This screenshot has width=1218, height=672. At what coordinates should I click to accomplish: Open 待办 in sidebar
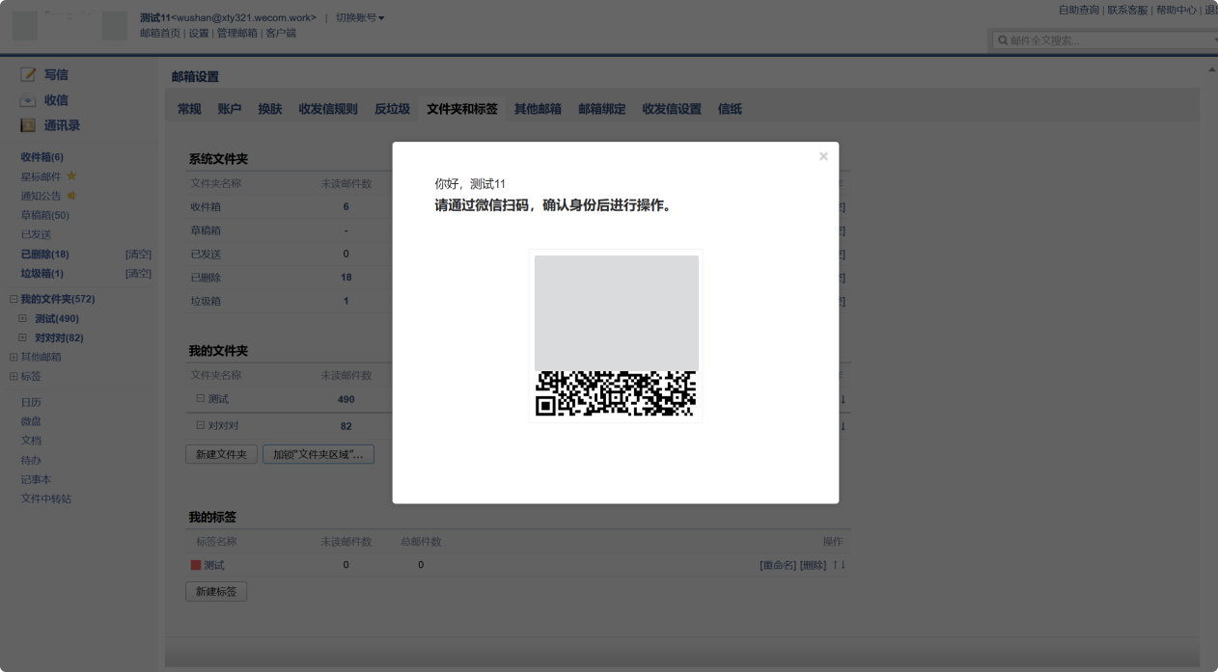click(x=31, y=460)
